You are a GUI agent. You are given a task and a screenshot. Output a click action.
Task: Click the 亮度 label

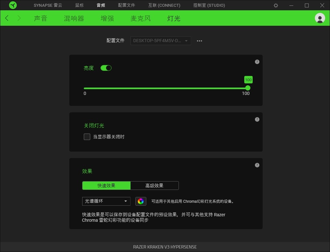point(89,68)
